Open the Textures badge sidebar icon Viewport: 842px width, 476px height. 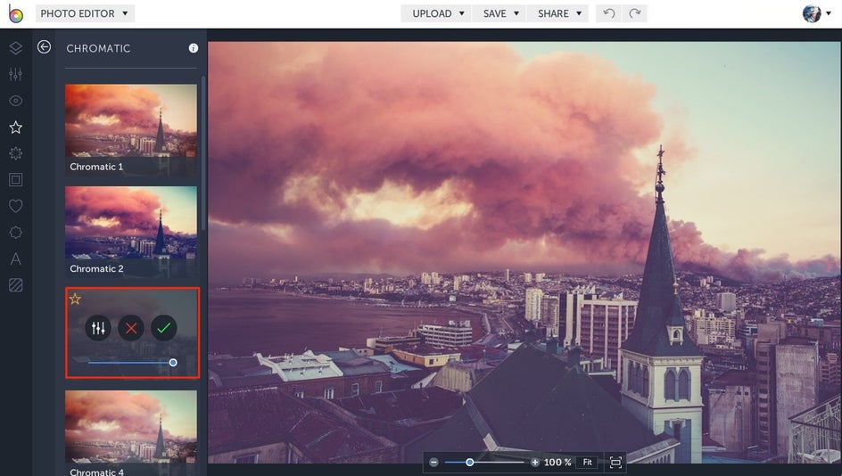click(x=15, y=233)
